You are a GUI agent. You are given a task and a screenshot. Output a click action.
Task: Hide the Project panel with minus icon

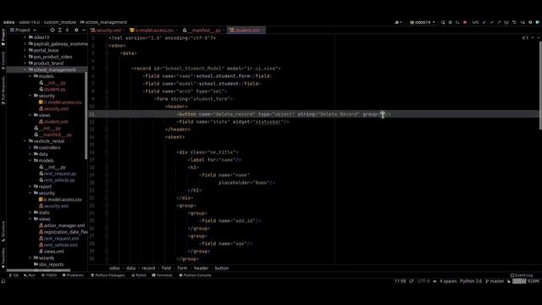click(84, 30)
